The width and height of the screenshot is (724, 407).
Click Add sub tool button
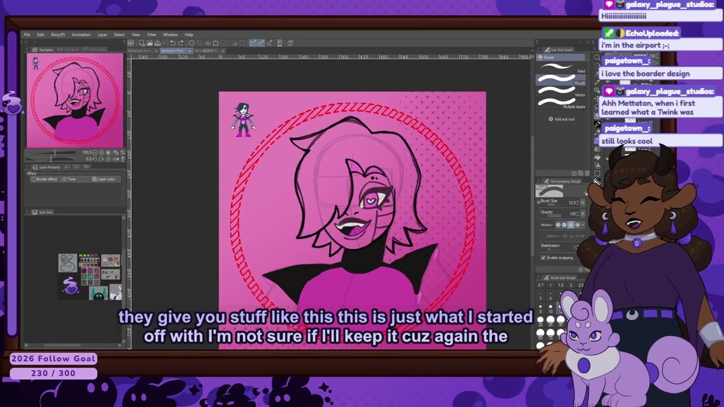click(562, 119)
